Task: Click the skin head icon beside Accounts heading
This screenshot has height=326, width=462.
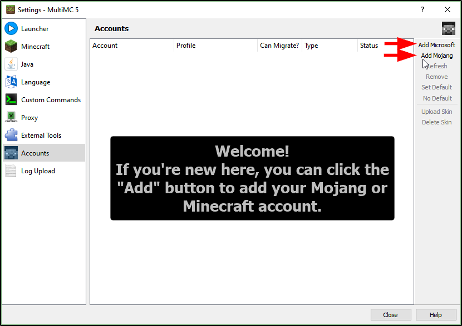Action: [449, 28]
